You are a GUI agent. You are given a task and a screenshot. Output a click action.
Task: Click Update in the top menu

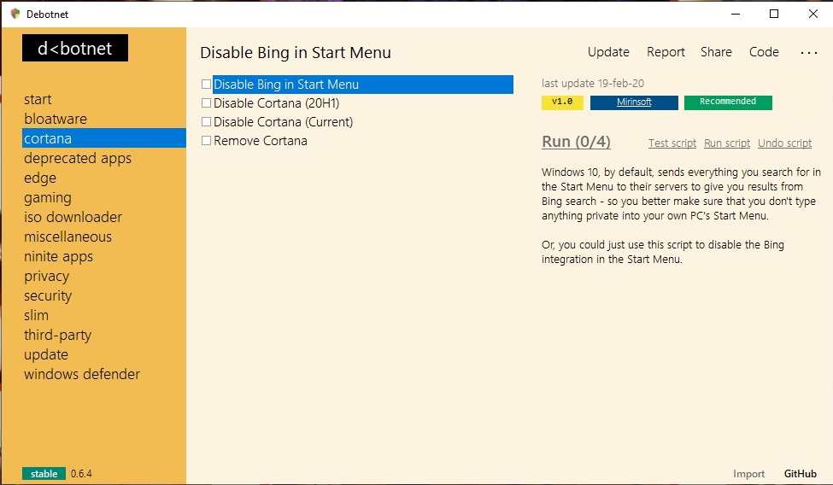pos(608,52)
